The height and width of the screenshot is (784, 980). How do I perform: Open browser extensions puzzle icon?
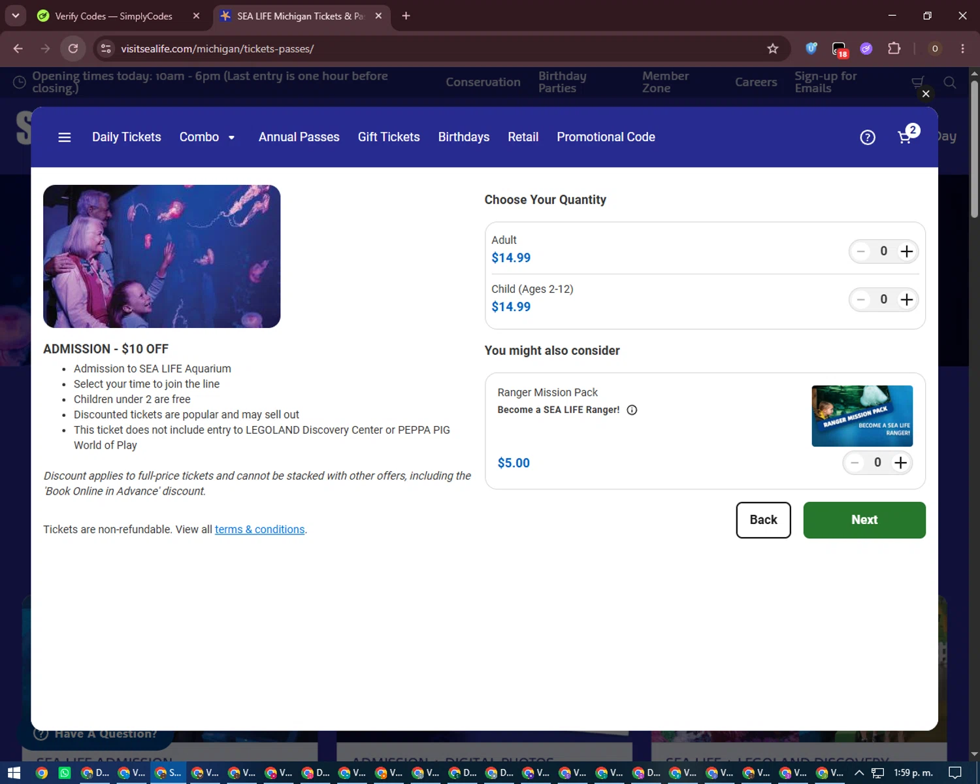[894, 48]
